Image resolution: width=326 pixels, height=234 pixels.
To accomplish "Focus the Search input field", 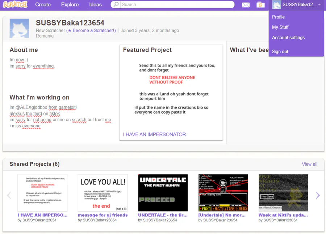I will [x=177, y=4].
